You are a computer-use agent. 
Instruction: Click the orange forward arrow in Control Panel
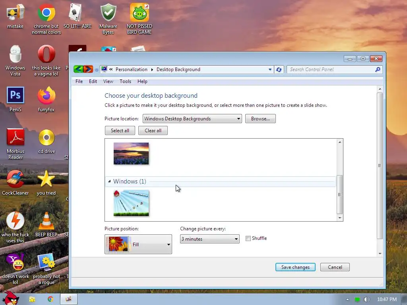pos(88,69)
